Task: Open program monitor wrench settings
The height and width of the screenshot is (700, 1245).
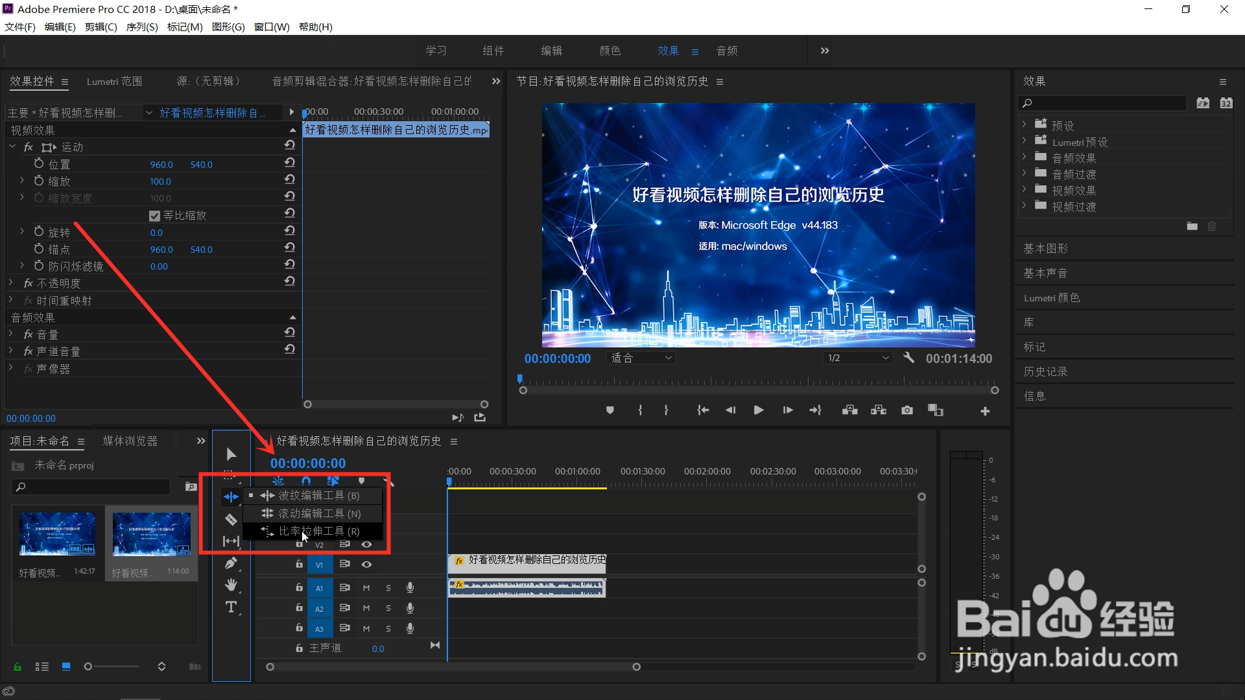Action: pos(908,358)
